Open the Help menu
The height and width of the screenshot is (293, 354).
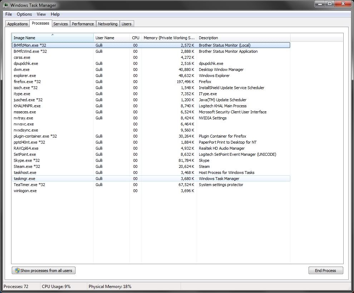coord(55,14)
